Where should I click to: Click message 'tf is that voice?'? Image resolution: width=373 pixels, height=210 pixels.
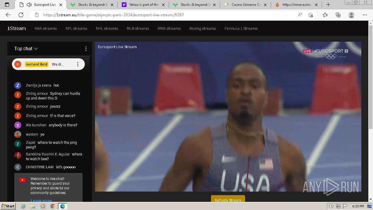pyautogui.click(x=63, y=116)
